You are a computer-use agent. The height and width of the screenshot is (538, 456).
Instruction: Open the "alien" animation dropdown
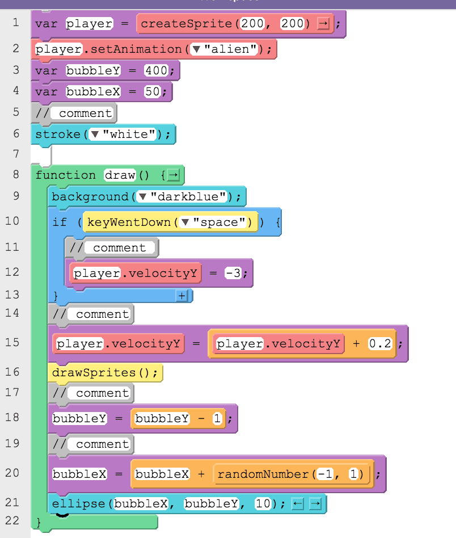click(196, 49)
